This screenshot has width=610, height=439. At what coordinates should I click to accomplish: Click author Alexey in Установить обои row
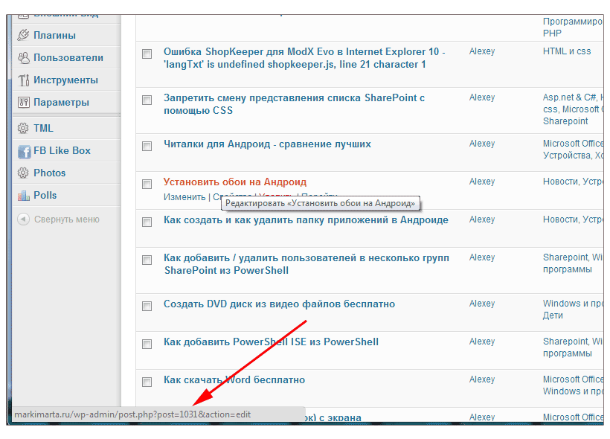point(482,182)
